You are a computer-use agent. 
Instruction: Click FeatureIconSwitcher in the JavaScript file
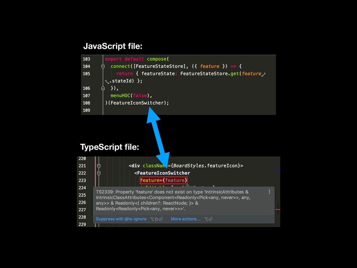tap(137, 103)
